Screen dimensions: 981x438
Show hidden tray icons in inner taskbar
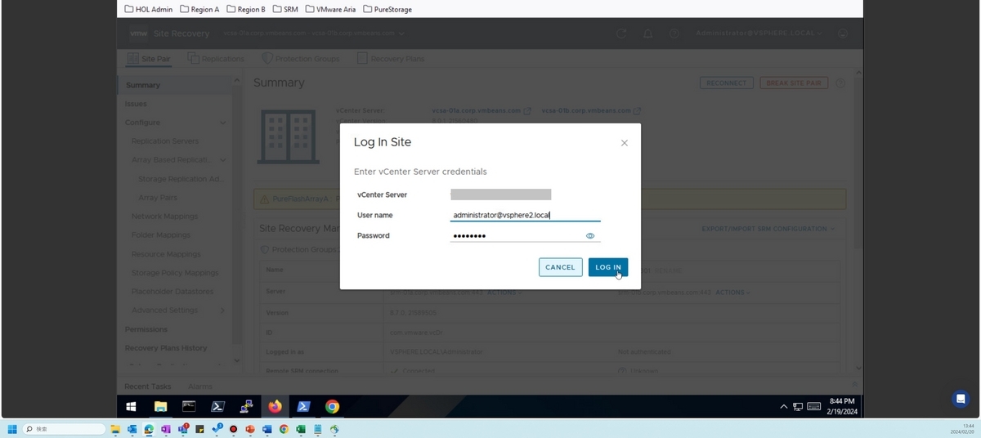click(x=784, y=406)
